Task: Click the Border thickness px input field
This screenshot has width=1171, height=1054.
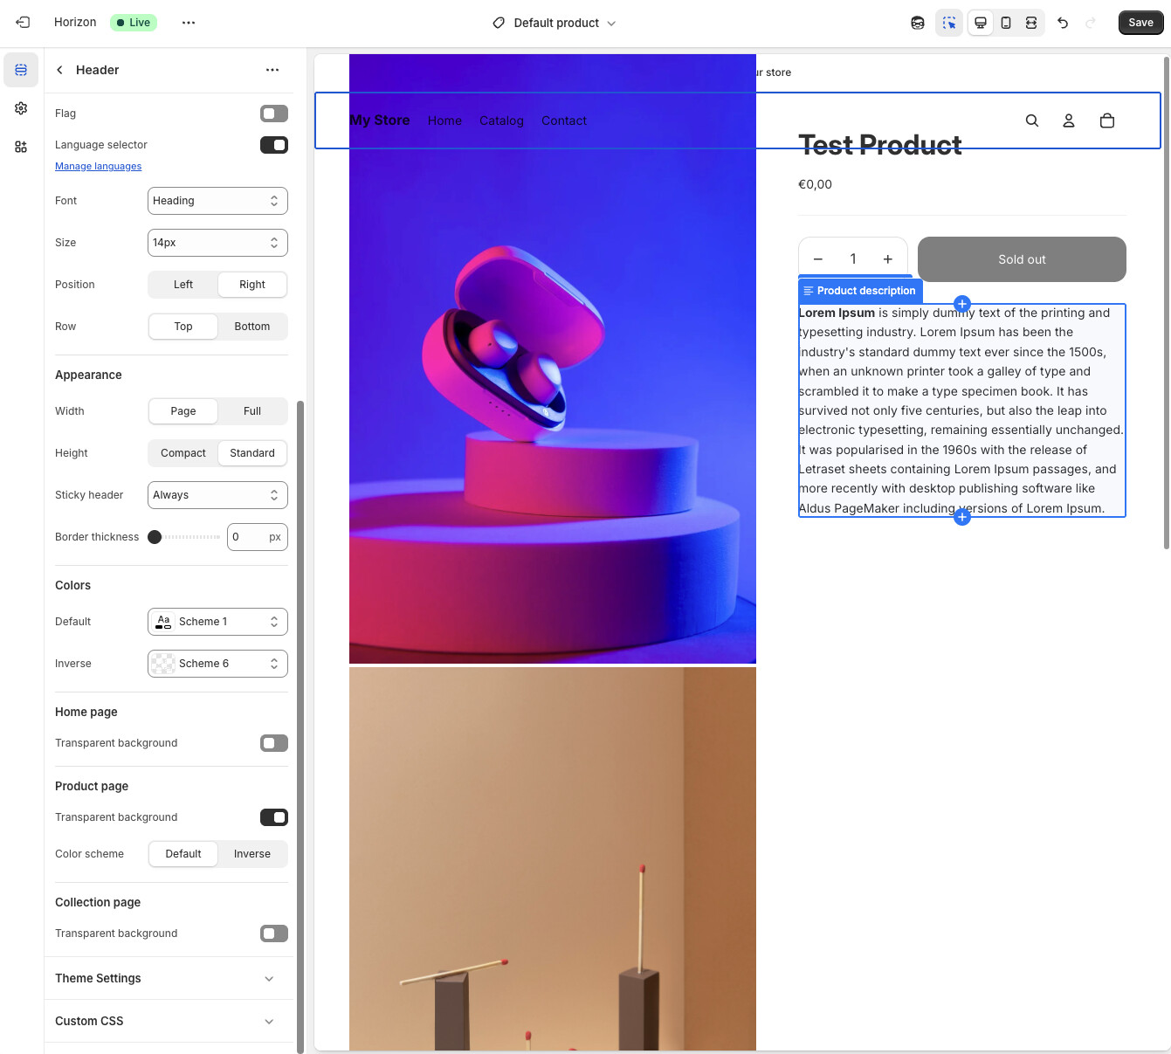Action: [258, 537]
